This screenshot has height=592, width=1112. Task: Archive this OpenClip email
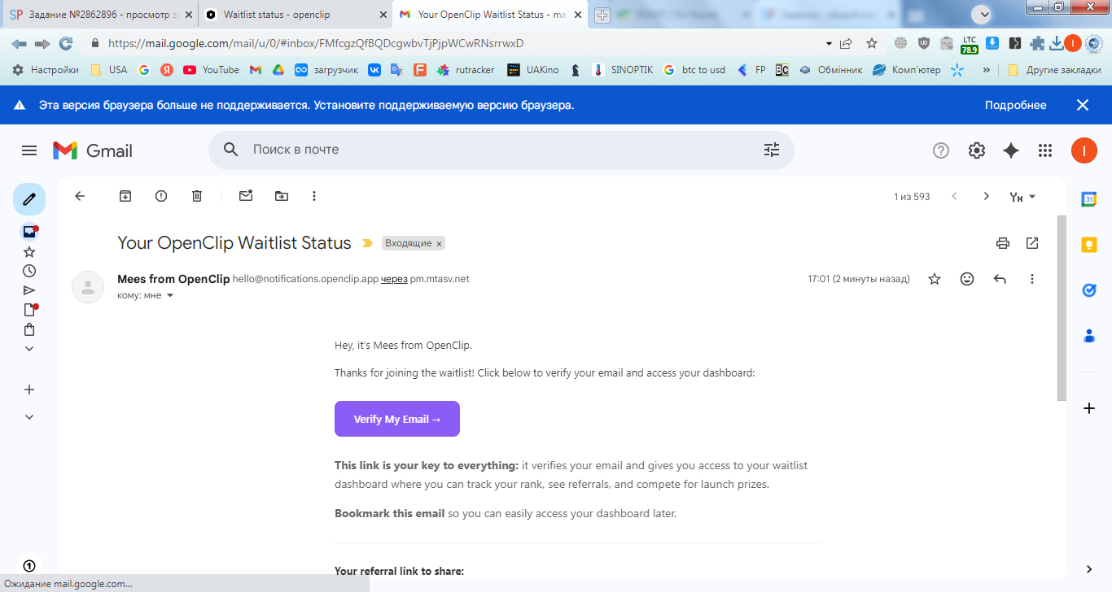125,196
